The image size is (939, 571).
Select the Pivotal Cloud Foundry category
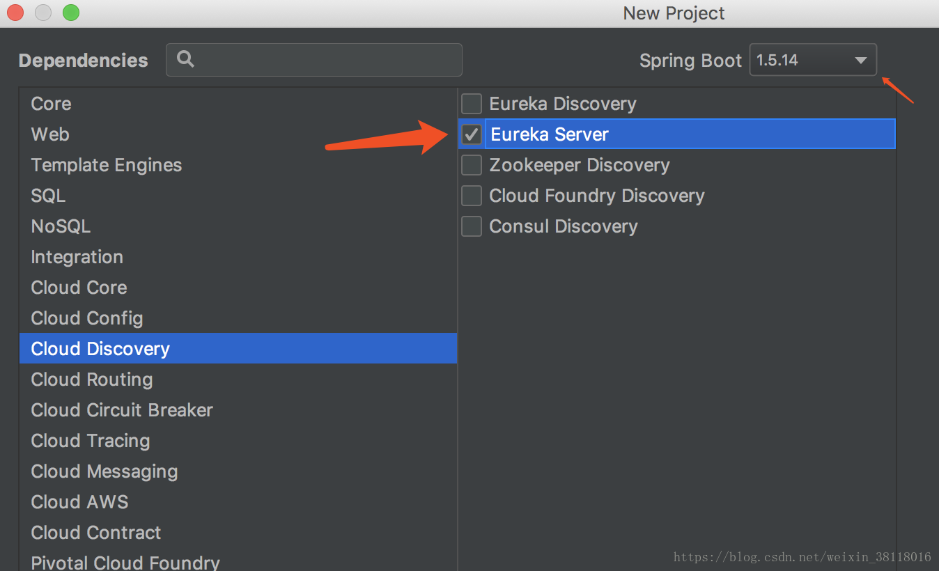click(x=238, y=561)
